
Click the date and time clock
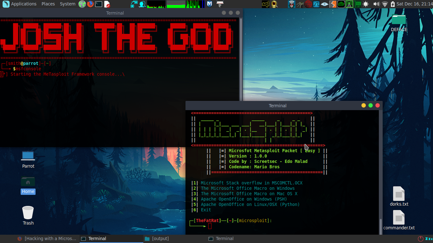tap(414, 4)
